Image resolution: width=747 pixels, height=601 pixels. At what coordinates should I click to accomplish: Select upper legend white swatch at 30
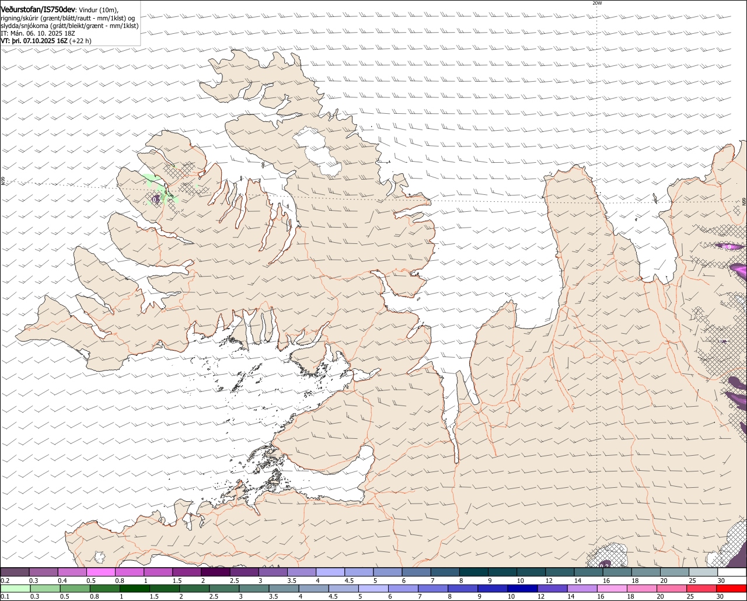click(732, 572)
